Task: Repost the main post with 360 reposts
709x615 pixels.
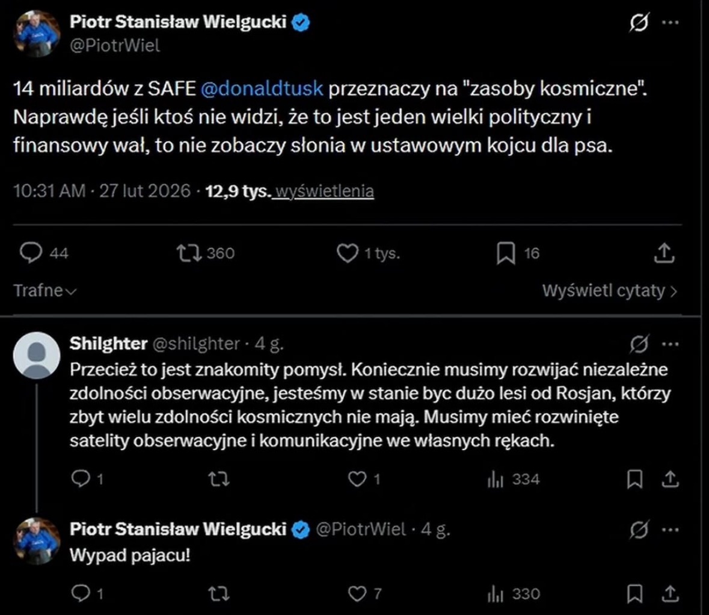Action: coord(188,253)
